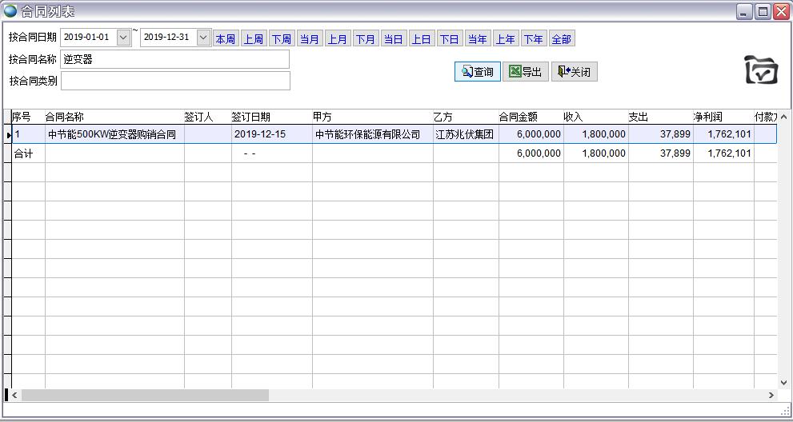
Task: Expand the end date dropdown
Action: click(x=203, y=38)
